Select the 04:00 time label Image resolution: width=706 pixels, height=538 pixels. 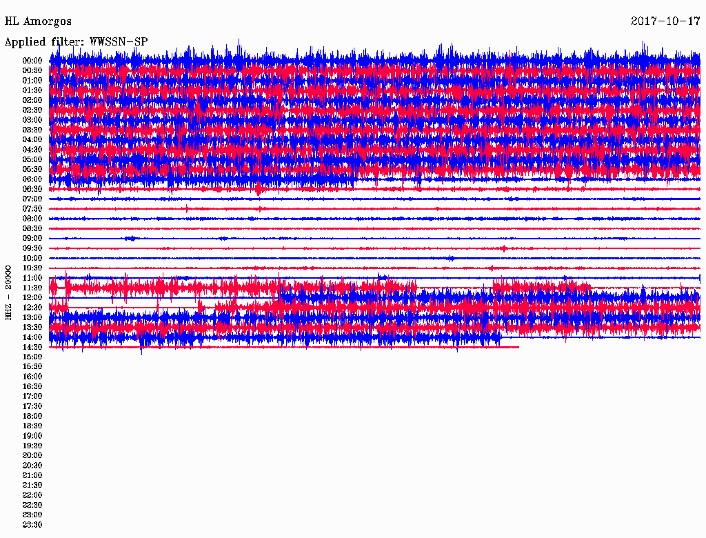click(32, 140)
